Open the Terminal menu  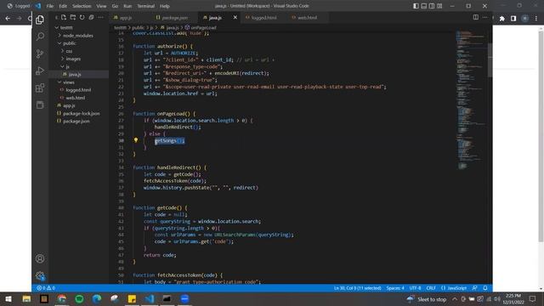pos(145,6)
